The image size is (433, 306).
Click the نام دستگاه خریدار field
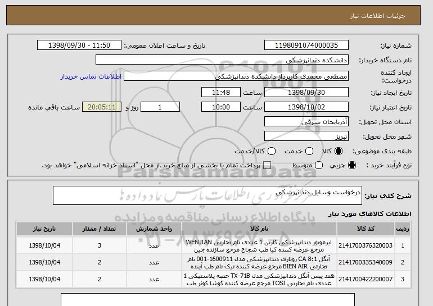[x=222, y=60]
